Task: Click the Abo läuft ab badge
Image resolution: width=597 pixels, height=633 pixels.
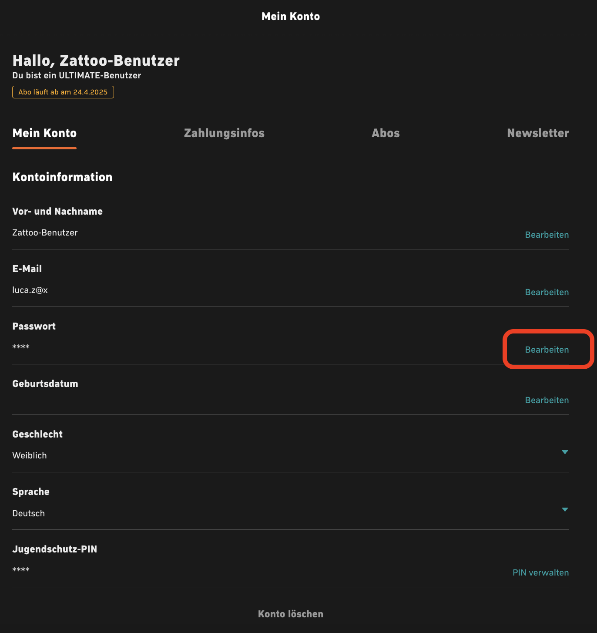Action: (x=63, y=92)
